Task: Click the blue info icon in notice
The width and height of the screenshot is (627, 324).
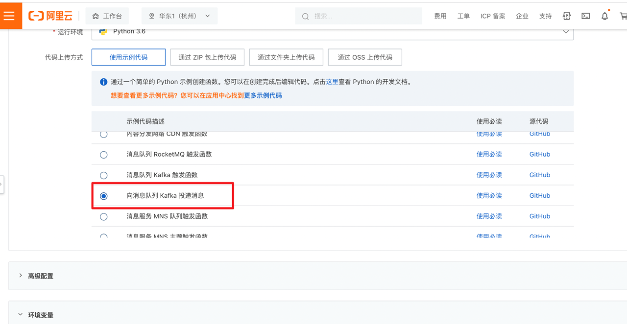Action: pyautogui.click(x=103, y=82)
